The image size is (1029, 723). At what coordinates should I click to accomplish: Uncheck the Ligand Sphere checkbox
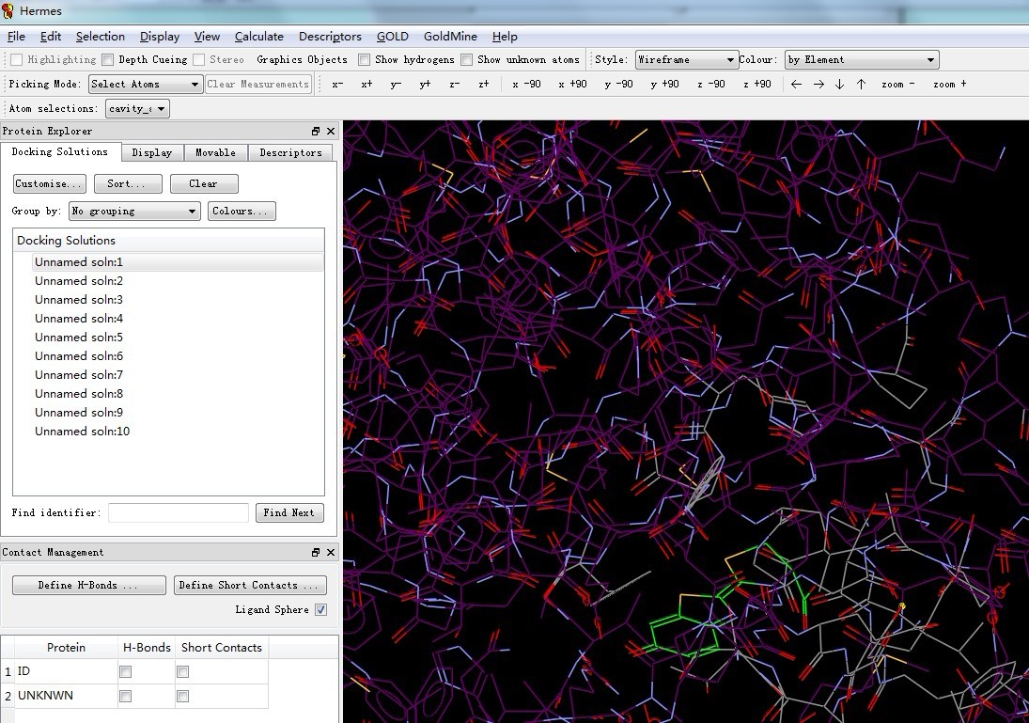(321, 610)
